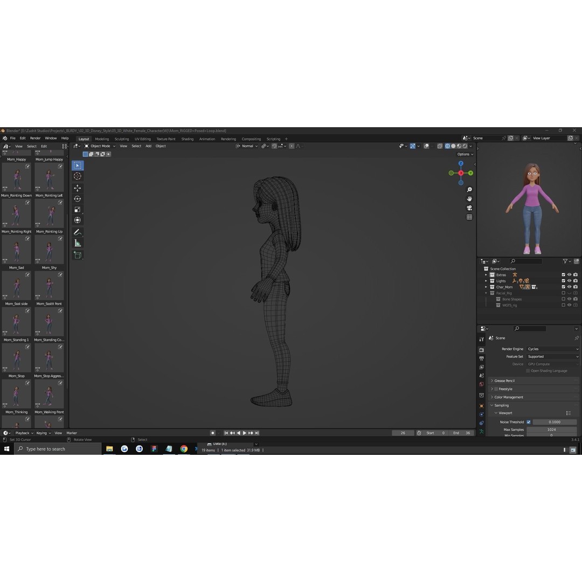Switch to the Modeling workspace tab
The height and width of the screenshot is (582, 582).
102,139
